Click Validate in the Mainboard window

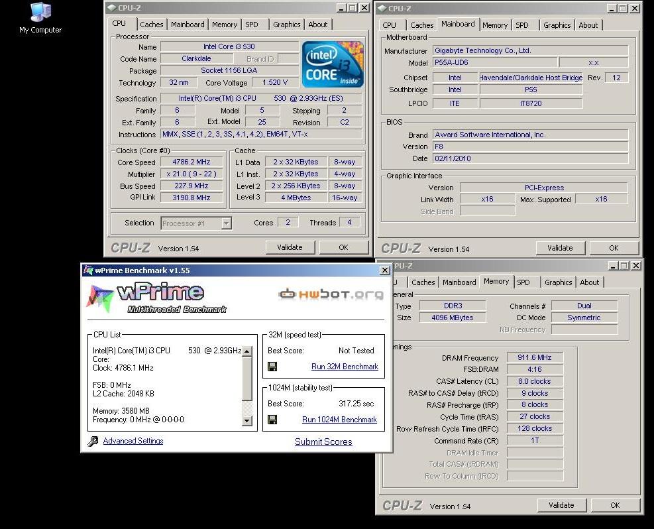tap(560, 248)
